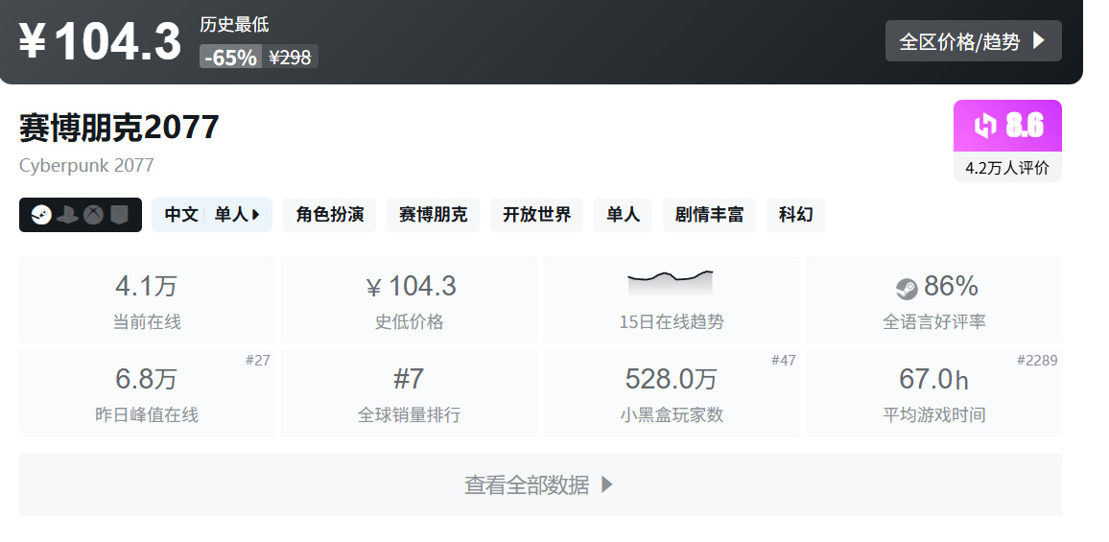Click the #2289 rank label

pyautogui.click(x=1037, y=360)
